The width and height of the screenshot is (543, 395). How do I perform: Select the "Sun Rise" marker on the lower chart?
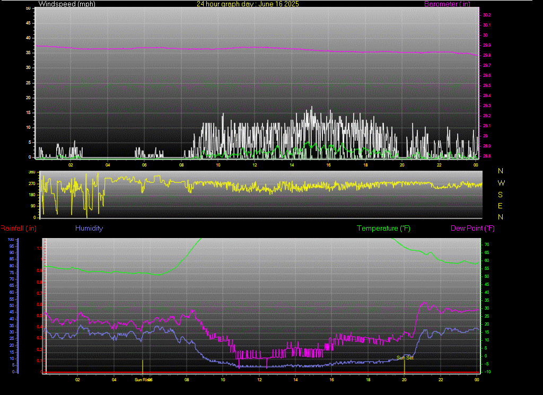(143, 380)
